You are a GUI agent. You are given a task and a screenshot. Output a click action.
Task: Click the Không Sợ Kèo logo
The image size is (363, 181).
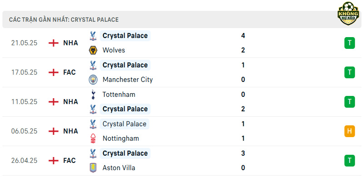pos(348,14)
